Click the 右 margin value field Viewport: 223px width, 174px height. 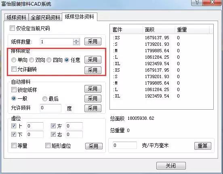[74, 134]
